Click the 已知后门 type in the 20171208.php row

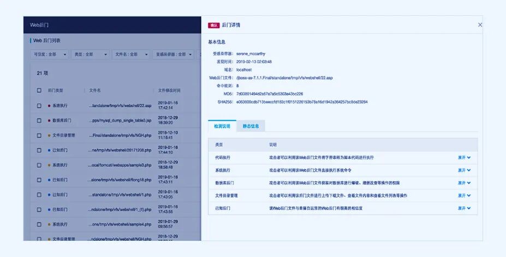pos(60,150)
